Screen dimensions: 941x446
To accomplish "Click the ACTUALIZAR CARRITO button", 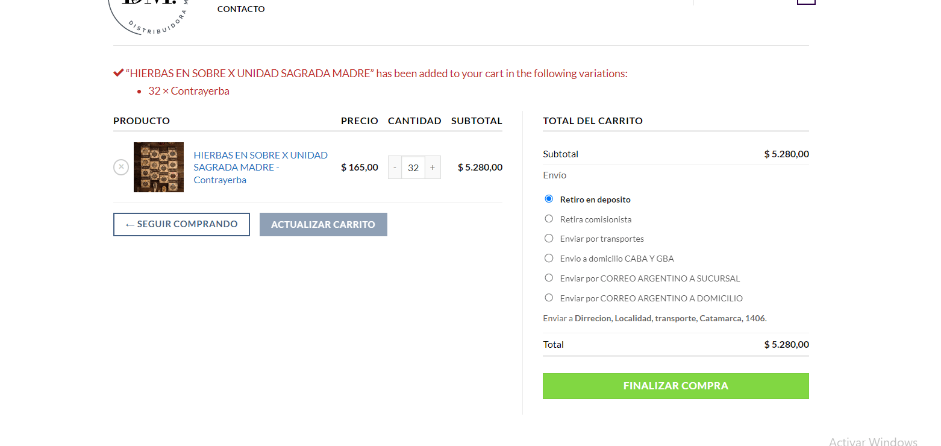I will tap(324, 224).
